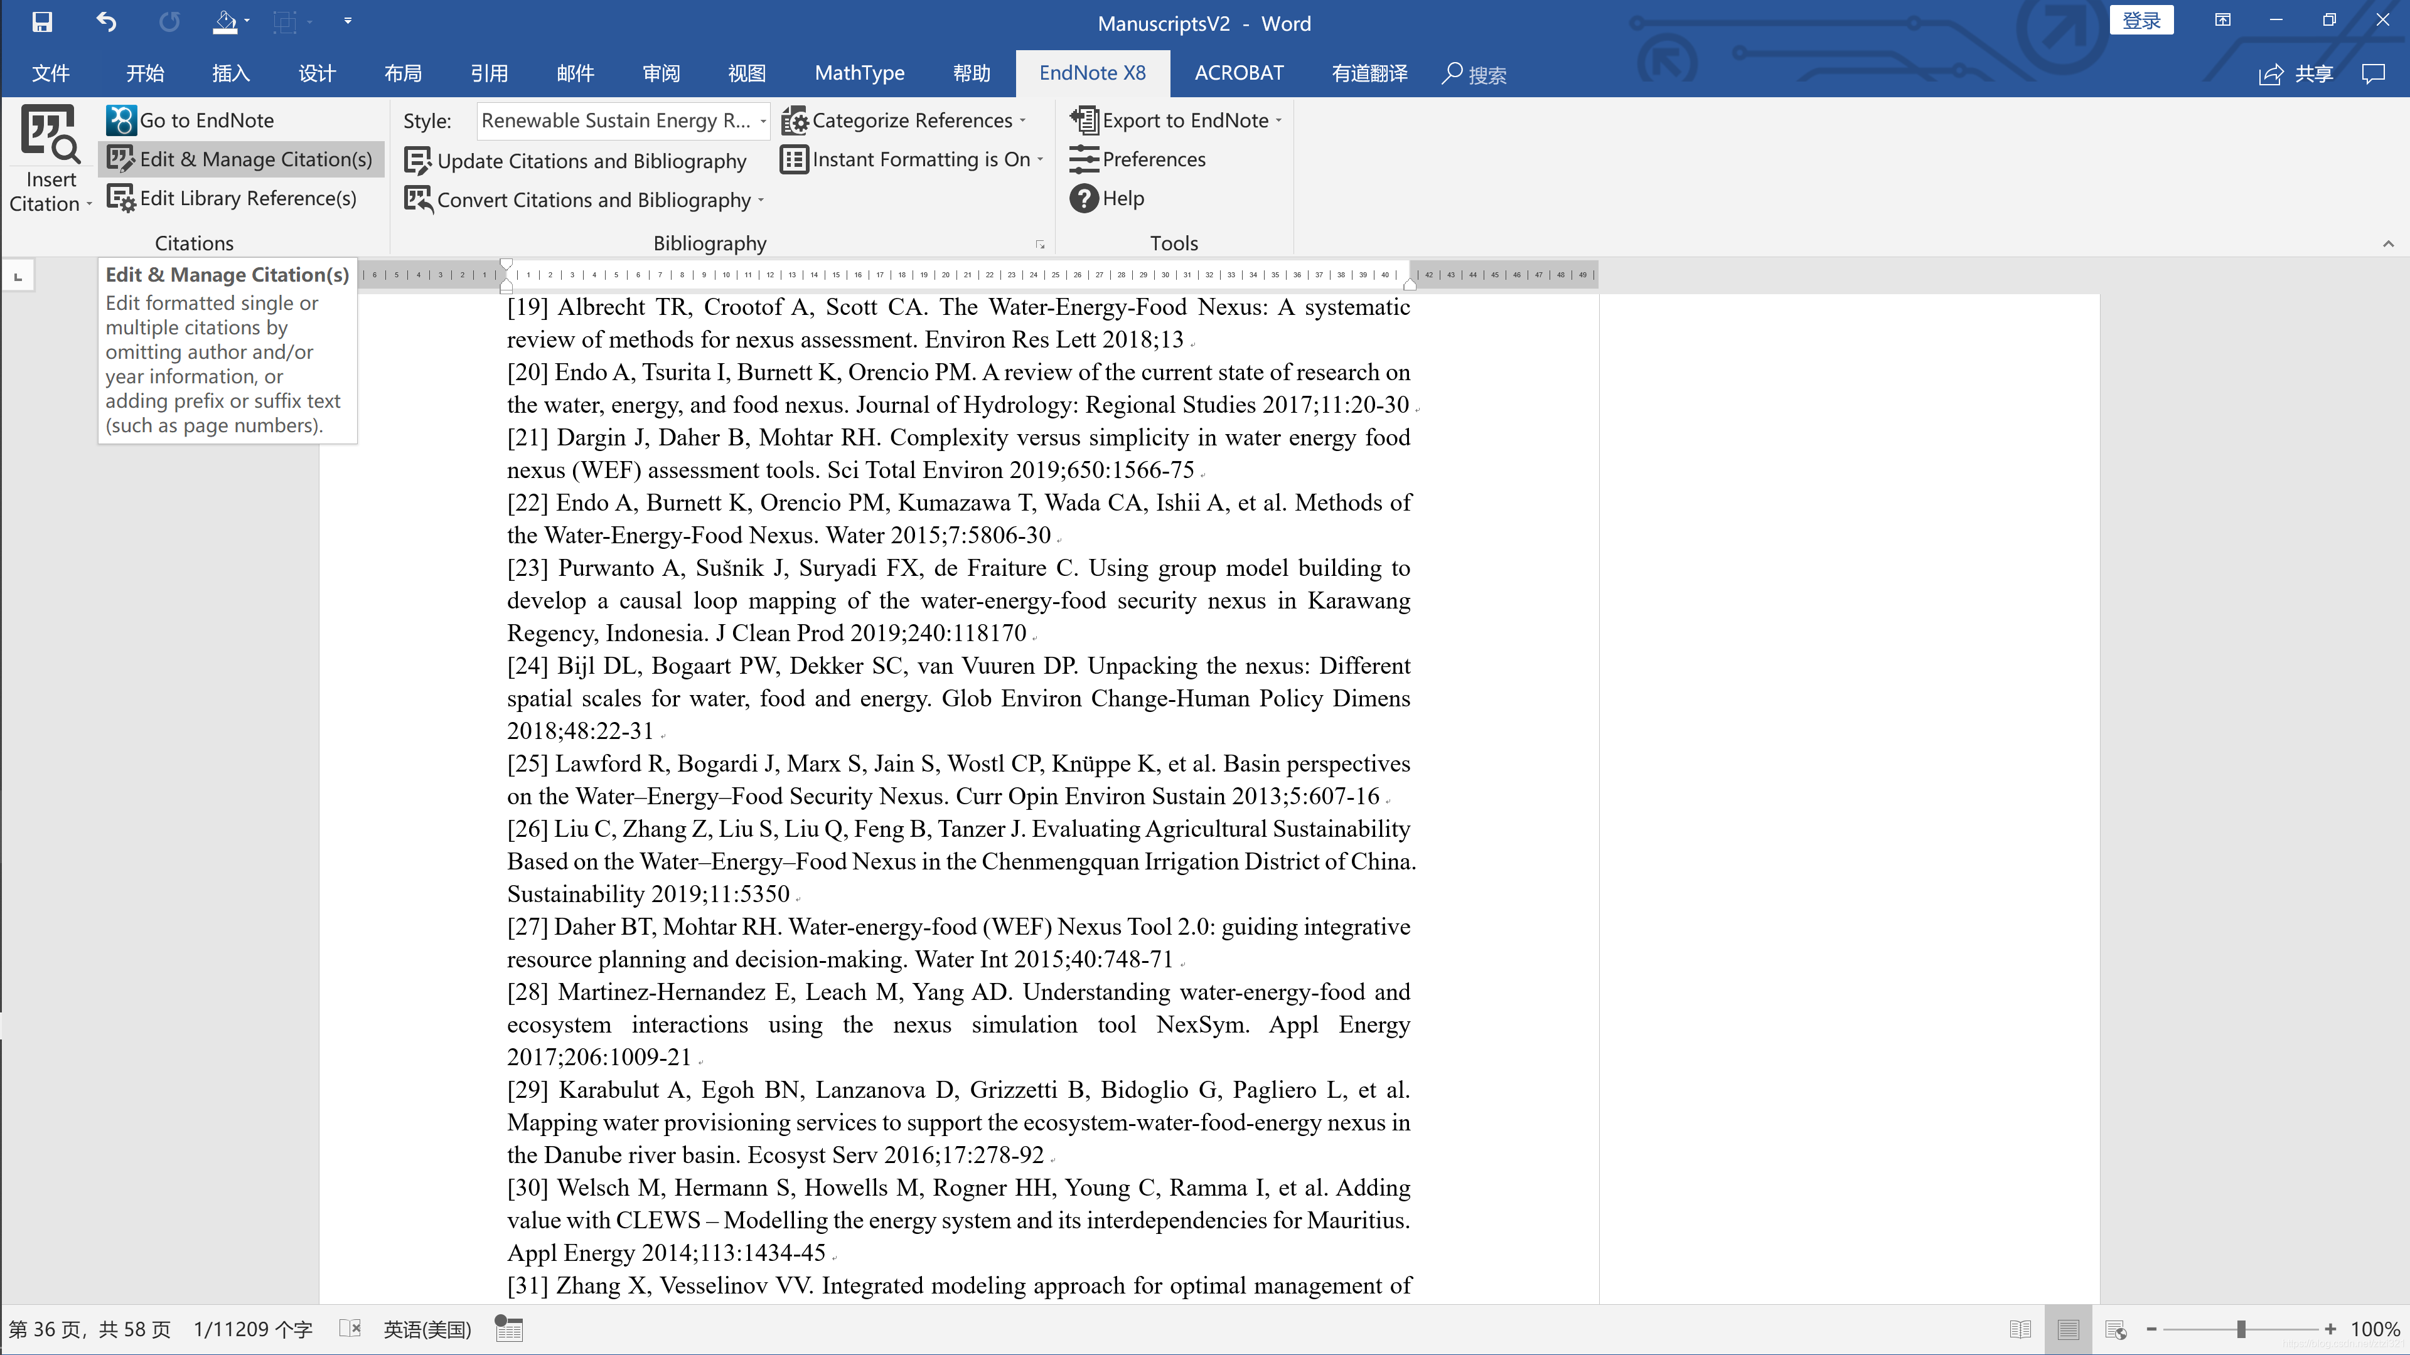This screenshot has width=2410, height=1355.
Task: Switch to Web Layout view
Action: [x=2115, y=1329]
